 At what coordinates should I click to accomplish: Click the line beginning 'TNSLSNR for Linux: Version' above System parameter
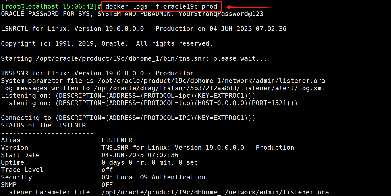click(98, 73)
